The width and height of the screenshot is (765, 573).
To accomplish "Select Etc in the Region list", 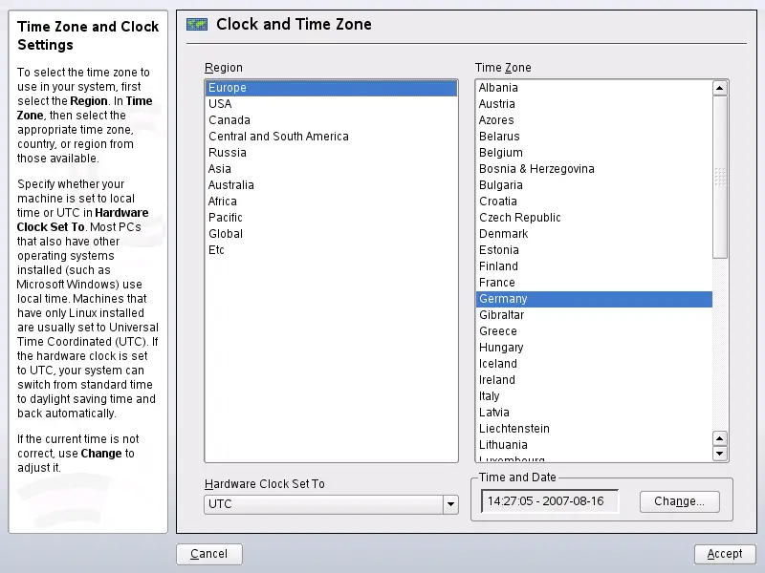I will (216, 250).
